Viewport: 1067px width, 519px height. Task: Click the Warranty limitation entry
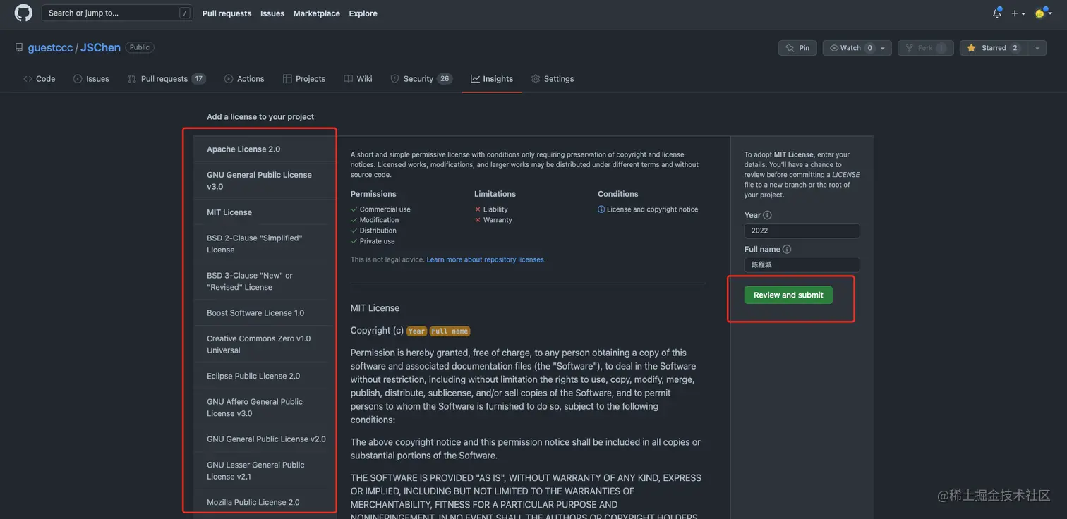click(493, 220)
